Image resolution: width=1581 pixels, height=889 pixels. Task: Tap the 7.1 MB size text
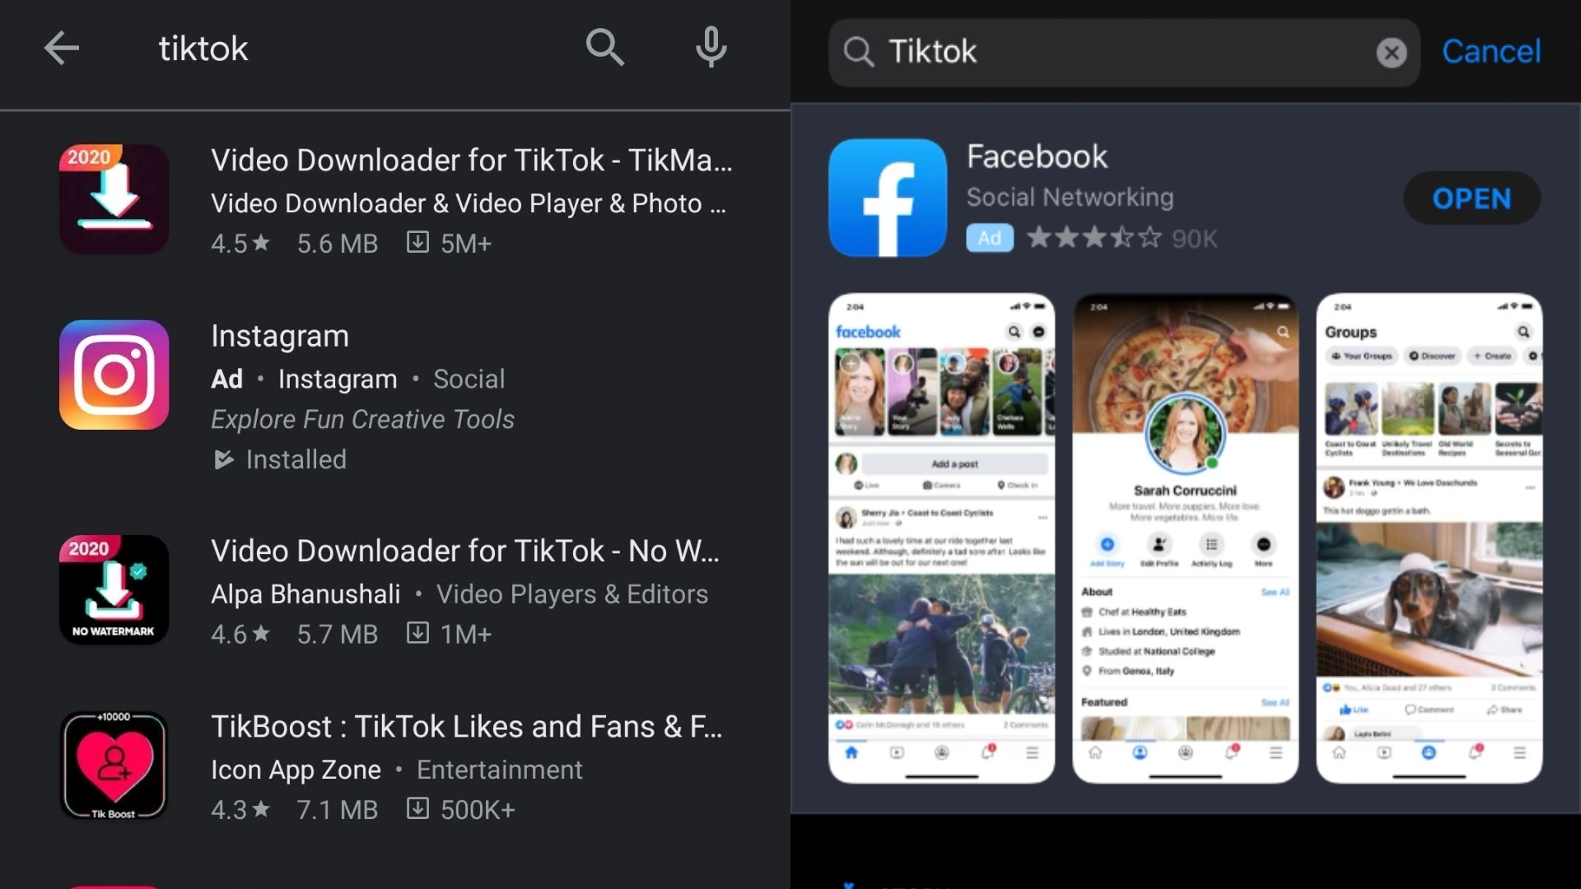point(338,810)
